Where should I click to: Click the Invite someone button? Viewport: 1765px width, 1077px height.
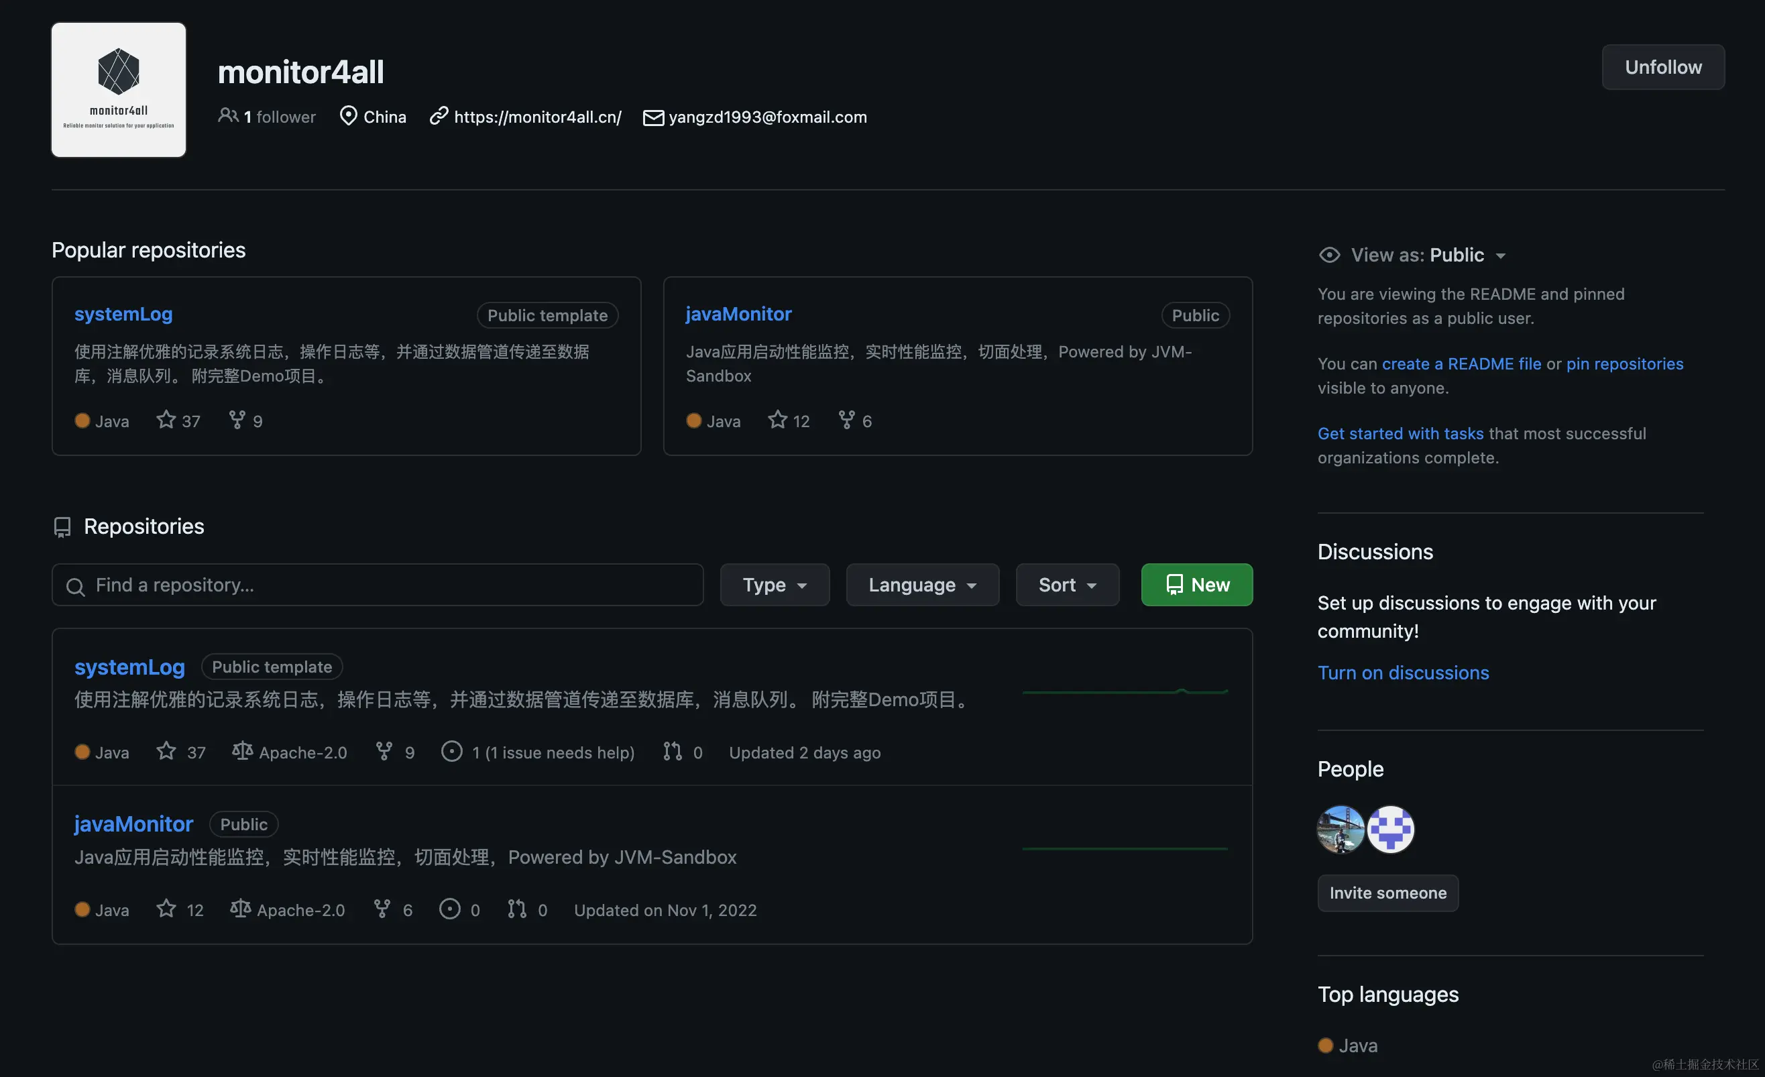(x=1387, y=893)
